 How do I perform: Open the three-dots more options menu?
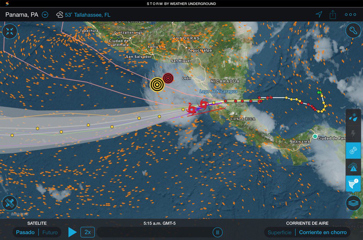tap(350, 14)
